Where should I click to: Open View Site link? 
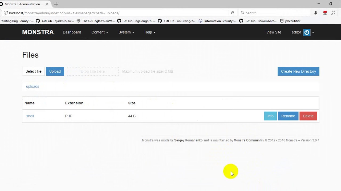[274, 32]
